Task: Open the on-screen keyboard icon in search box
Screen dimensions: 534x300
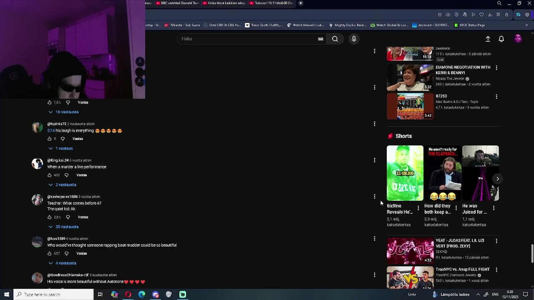Action: click(320, 39)
